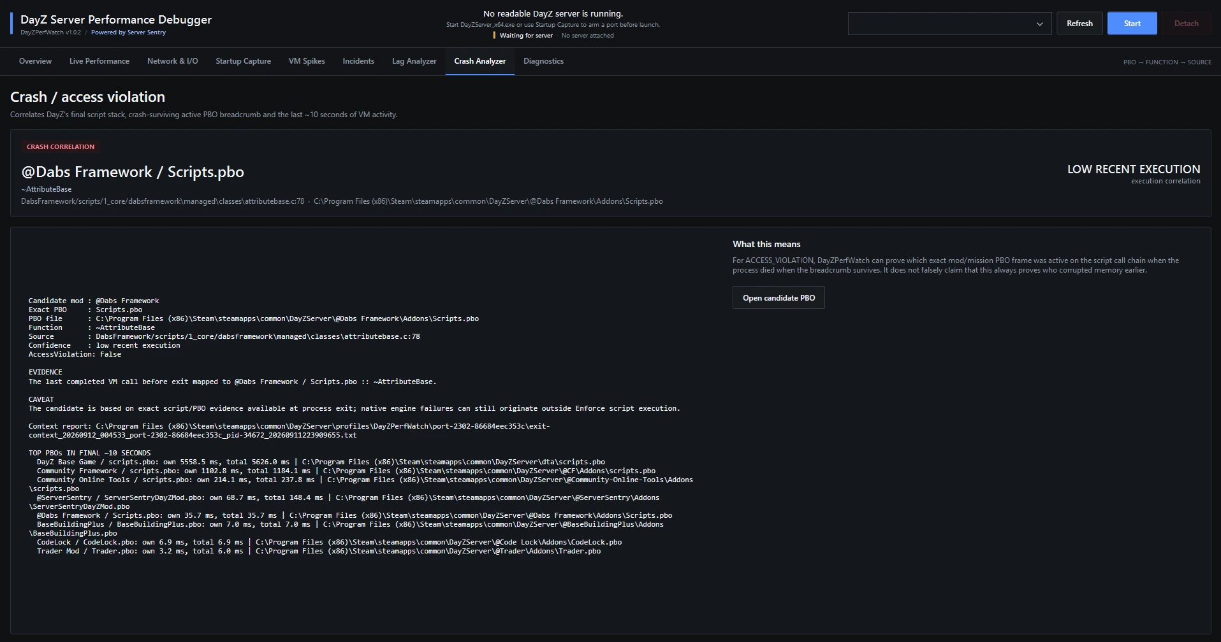Select the Startup Capture tab
This screenshot has width=1221, height=642.
pos(243,61)
